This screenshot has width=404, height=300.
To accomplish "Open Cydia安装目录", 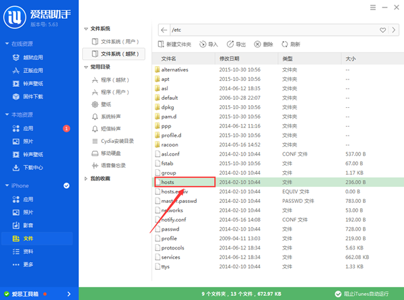I will [x=113, y=141].
